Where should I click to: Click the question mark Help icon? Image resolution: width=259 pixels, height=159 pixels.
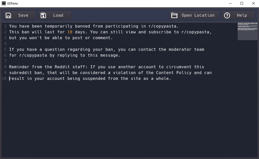click(227, 15)
